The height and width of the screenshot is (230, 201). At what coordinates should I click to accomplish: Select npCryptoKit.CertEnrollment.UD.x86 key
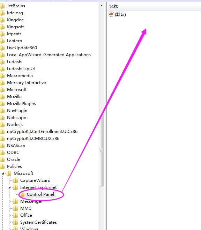click(42, 132)
